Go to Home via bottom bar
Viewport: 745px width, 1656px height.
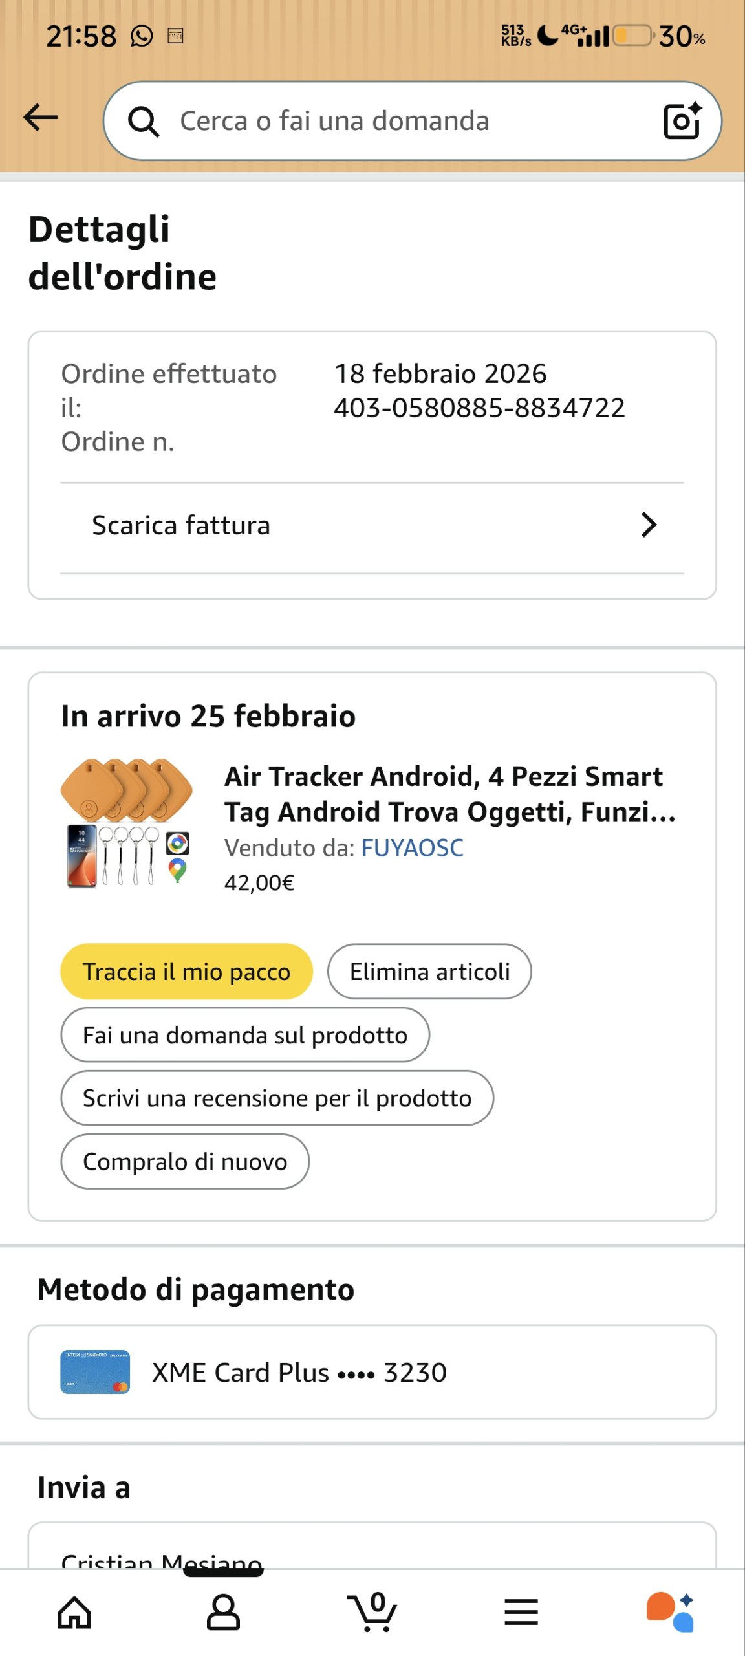[74, 1611]
